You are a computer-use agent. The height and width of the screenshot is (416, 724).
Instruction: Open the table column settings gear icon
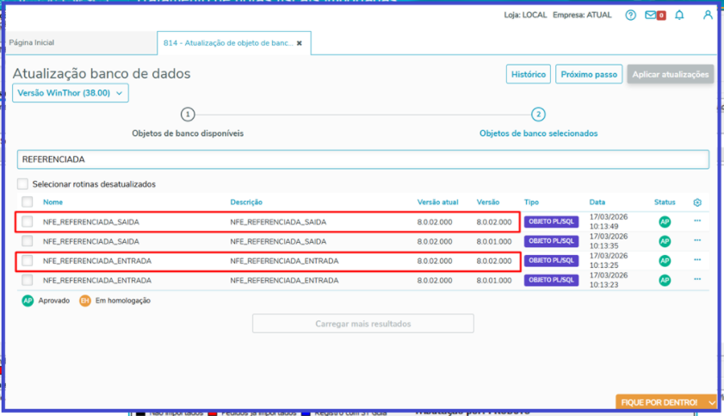point(697,202)
